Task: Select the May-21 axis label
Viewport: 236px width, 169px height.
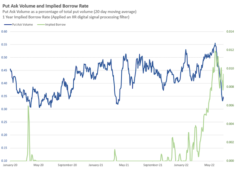Action: (124, 165)
